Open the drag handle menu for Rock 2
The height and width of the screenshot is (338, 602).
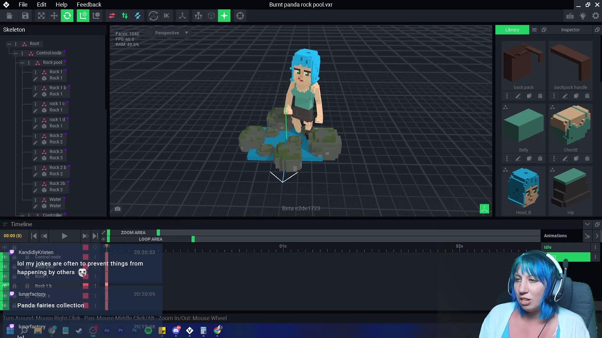(35, 136)
